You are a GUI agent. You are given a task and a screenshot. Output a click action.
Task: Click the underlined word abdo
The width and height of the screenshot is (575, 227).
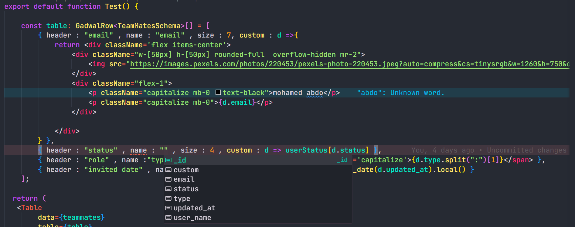tap(315, 93)
